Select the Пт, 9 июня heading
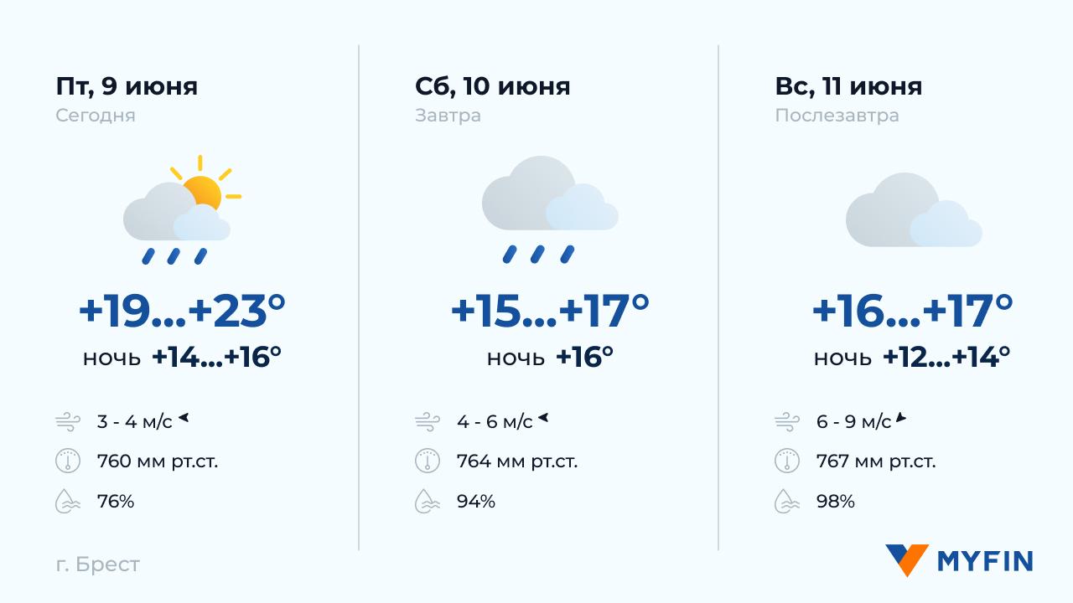This screenshot has width=1073, height=603. pos(127,86)
